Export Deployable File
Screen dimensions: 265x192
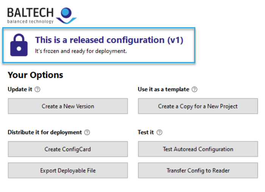pos(68,170)
